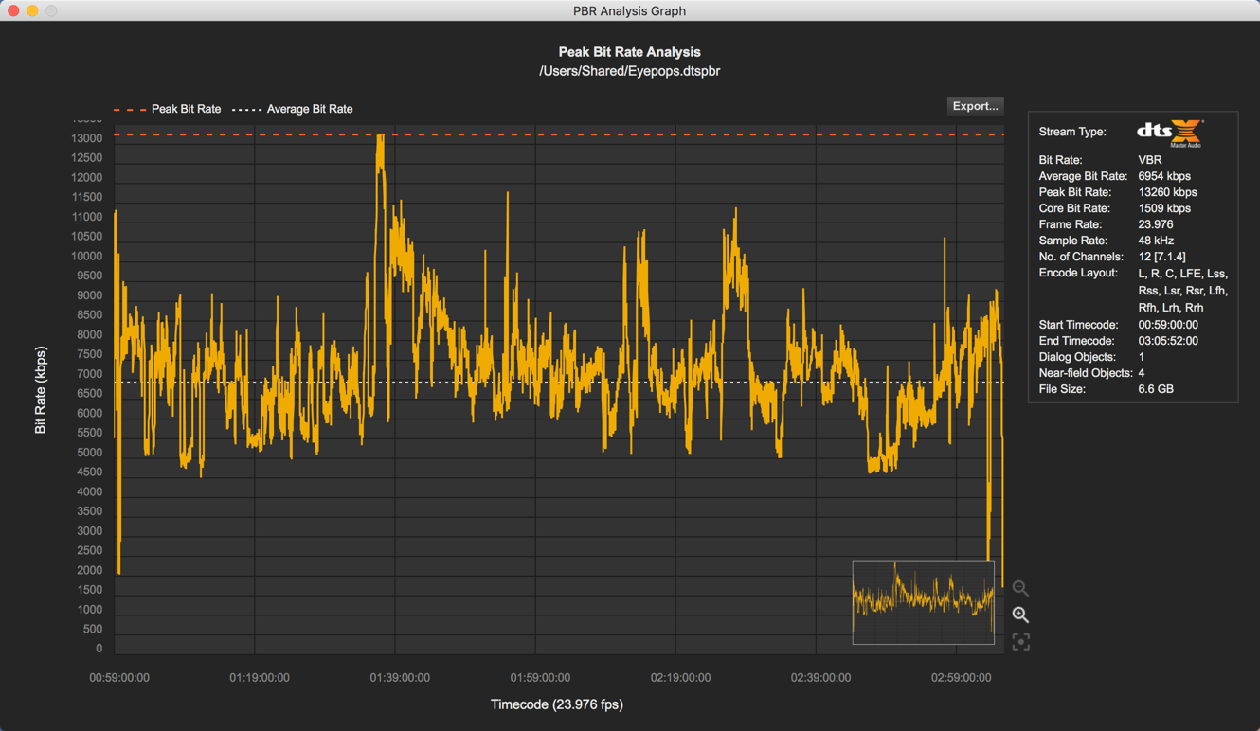Click the fit-to-view reset zoom icon
Screen dimensions: 1260x731
coord(1020,642)
